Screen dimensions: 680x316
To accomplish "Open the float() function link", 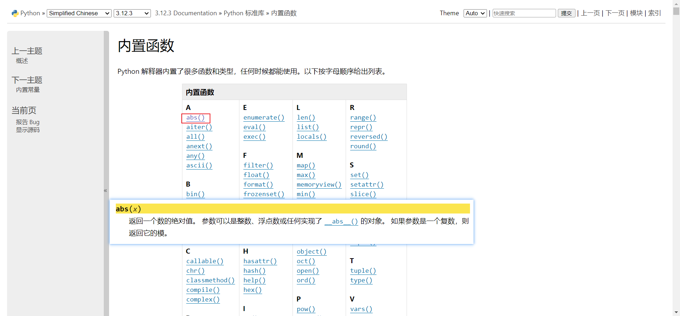I will 256,175.
